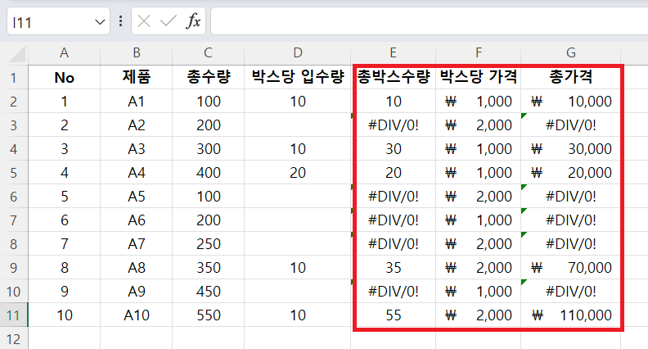Select No cell with value 7

[x=64, y=244]
